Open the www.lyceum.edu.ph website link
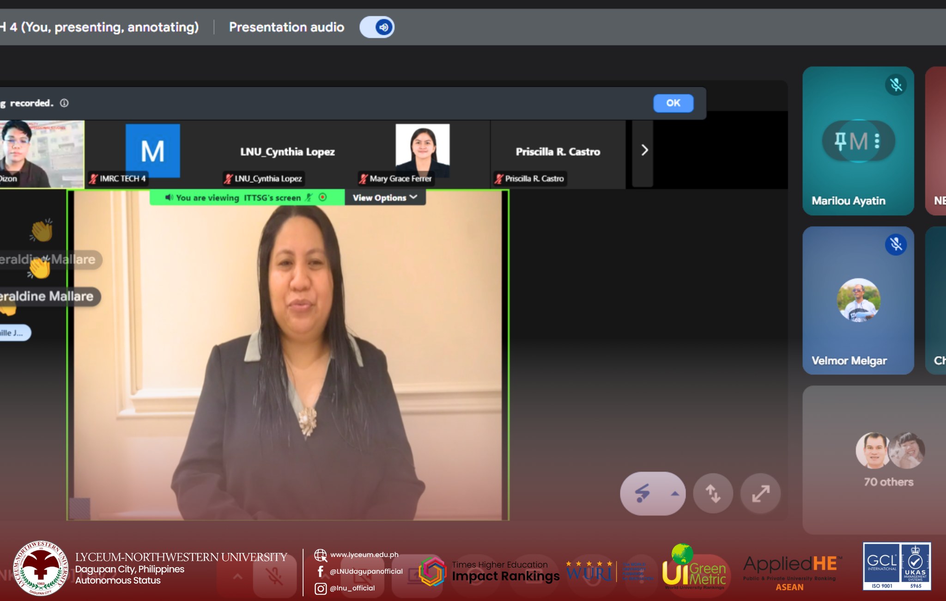The height and width of the screenshot is (601, 946). coord(364,555)
